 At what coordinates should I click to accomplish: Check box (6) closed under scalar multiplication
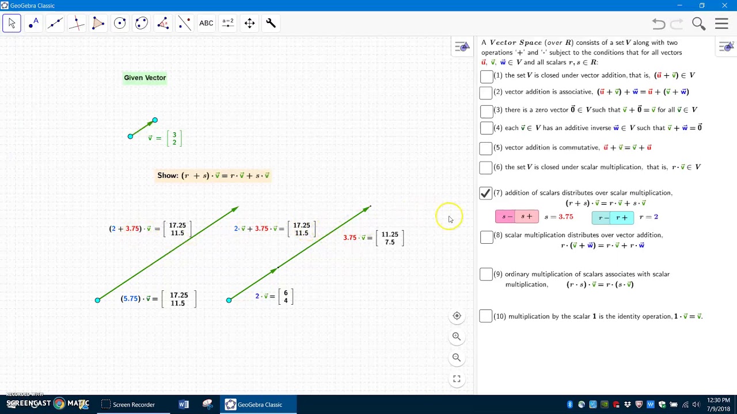486,168
